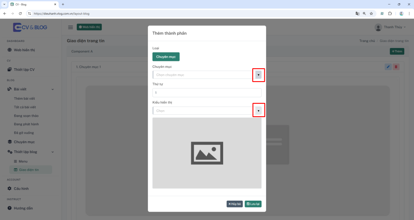Close the CV - Blog tab
Screen dimensions: 414x220
coord(55,4)
